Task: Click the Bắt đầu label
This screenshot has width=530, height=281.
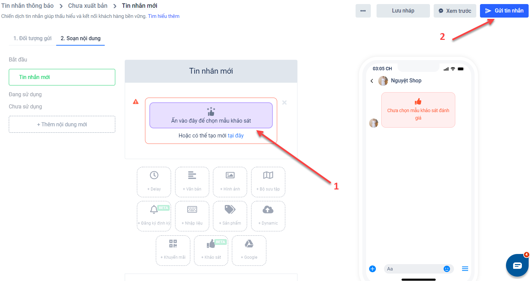Action: pyautogui.click(x=18, y=59)
